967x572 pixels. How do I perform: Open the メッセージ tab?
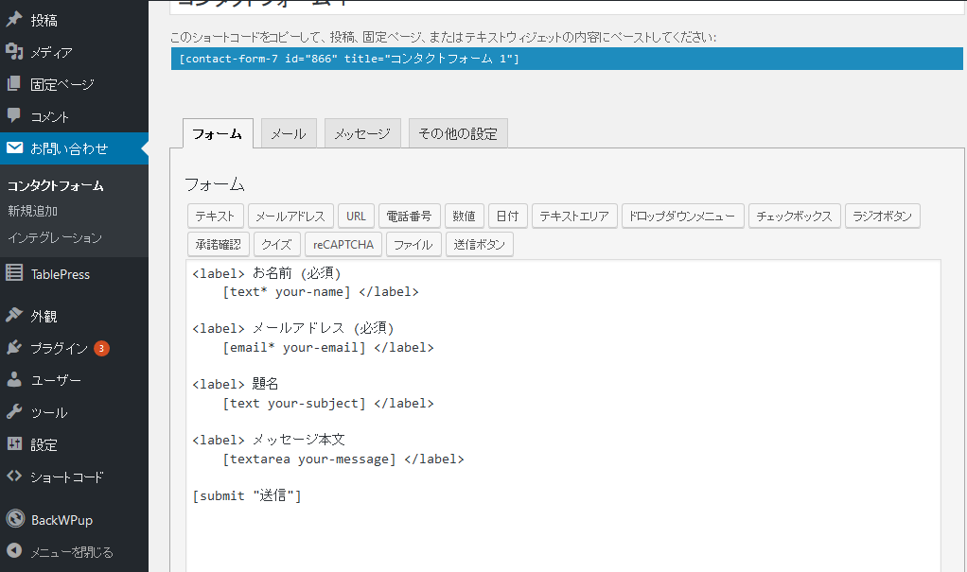click(x=362, y=134)
